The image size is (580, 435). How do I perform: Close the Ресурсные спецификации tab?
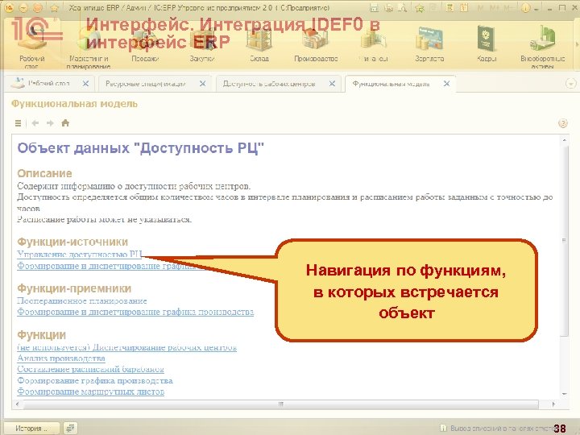click(x=202, y=84)
